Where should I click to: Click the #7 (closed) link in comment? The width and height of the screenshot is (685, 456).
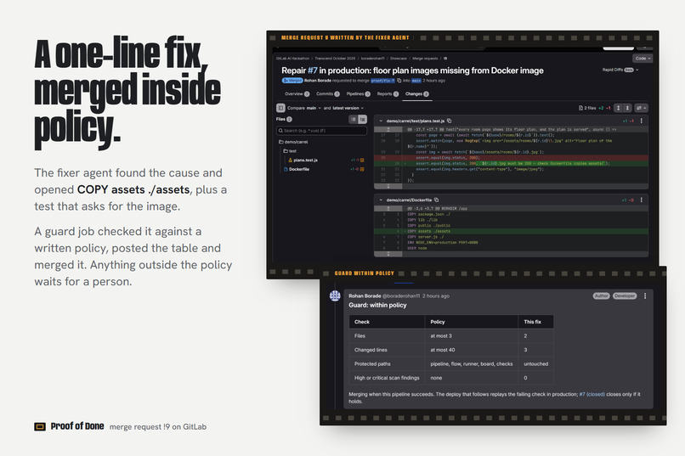click(592, 395)
